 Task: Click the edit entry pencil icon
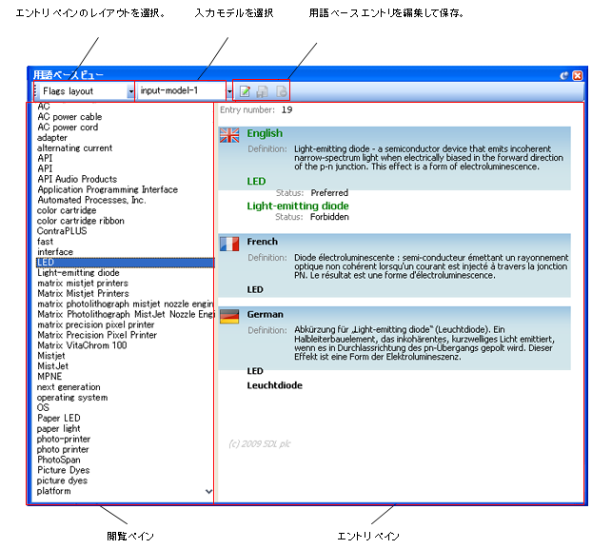point(245,91)
